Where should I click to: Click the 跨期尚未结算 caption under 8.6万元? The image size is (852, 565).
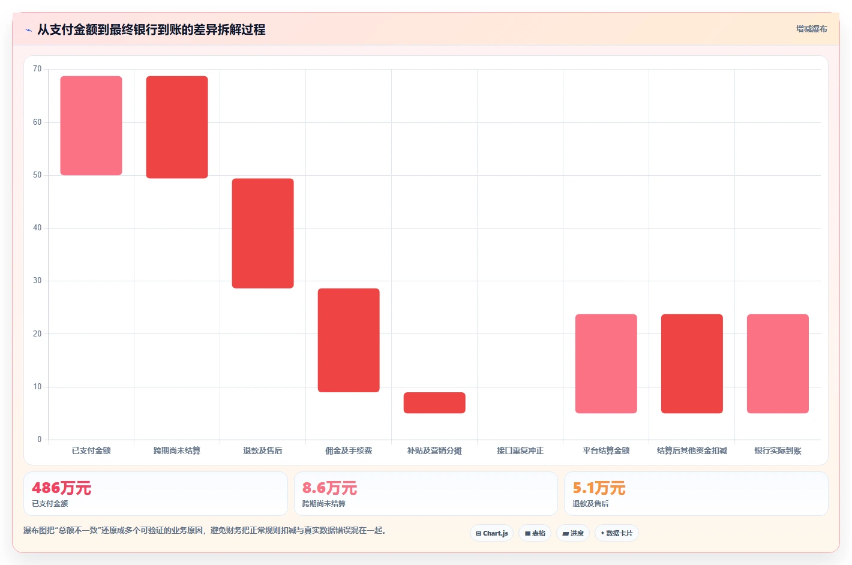tap(324, 504)
